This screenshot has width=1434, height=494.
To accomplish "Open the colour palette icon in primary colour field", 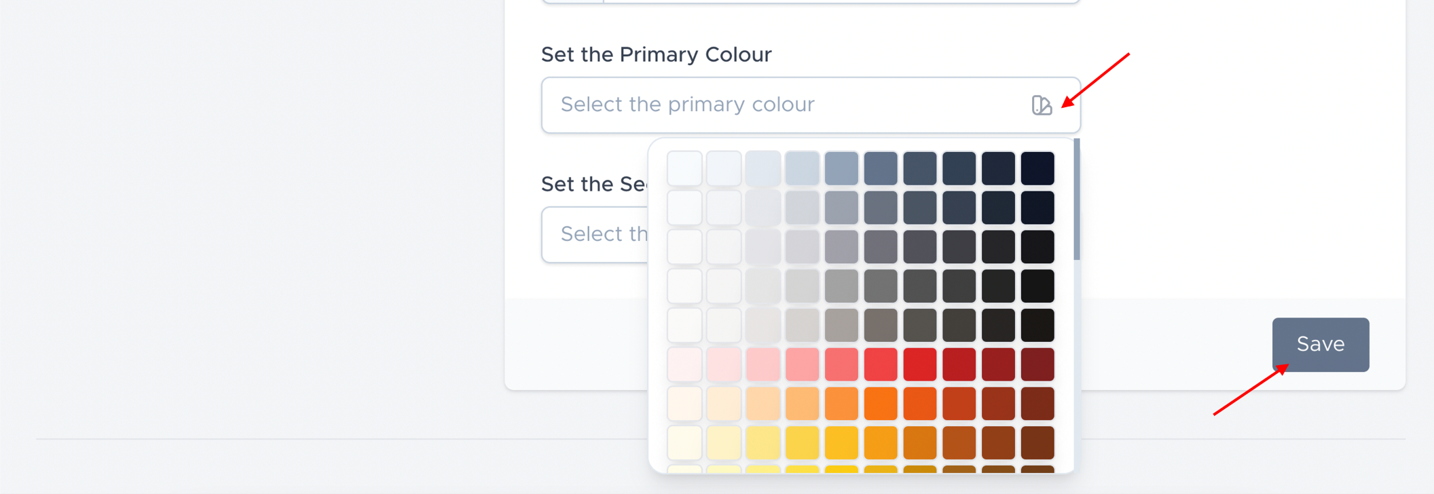I will tap(1042, 105).
